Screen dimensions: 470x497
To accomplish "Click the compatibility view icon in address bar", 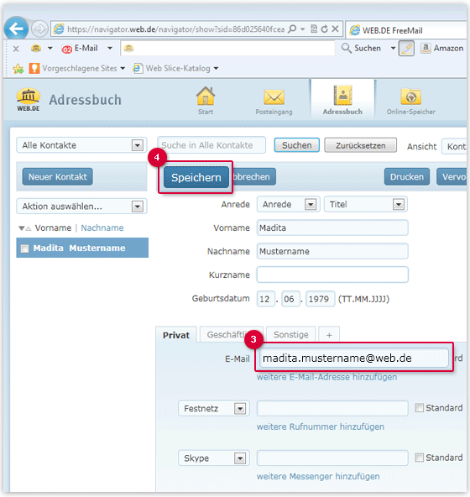I will 314,29.
